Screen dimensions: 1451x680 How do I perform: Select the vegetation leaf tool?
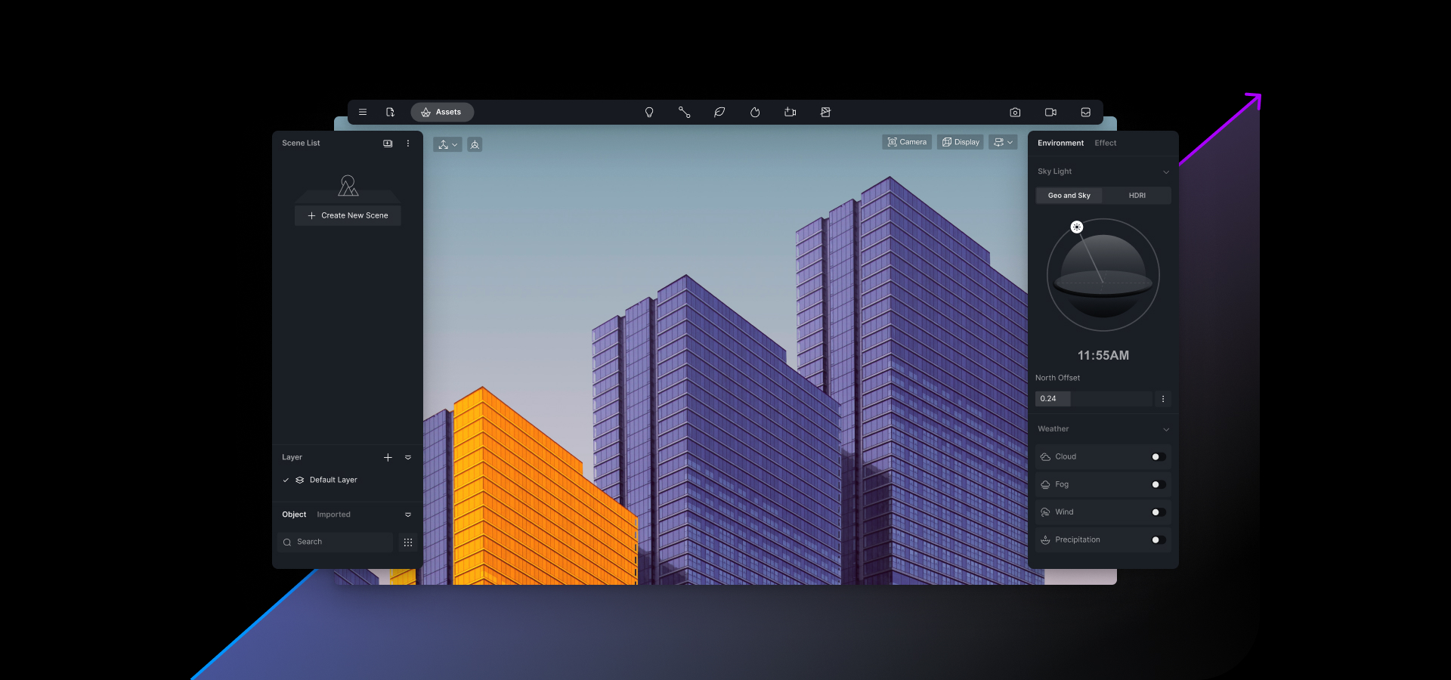[x=719, y=112]
